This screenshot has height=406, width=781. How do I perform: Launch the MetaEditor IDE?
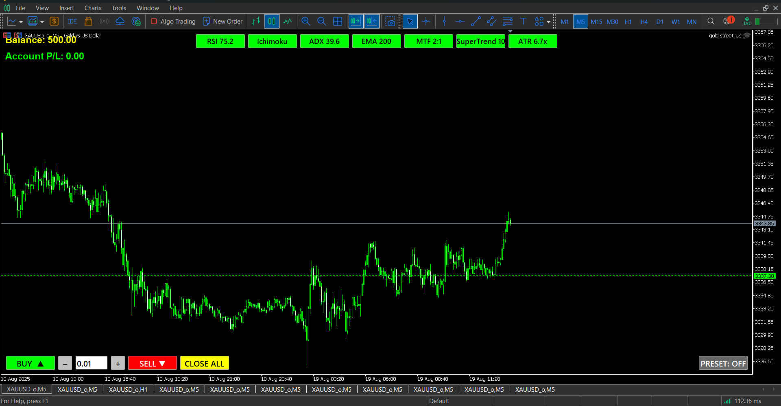(72, 22)
